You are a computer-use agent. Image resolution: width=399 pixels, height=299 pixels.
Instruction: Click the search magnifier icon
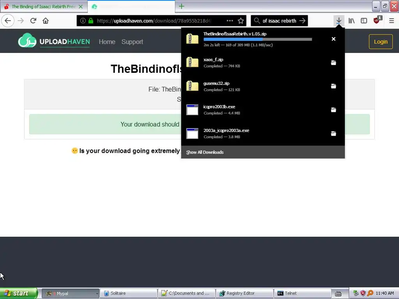(x=257, y=21)
